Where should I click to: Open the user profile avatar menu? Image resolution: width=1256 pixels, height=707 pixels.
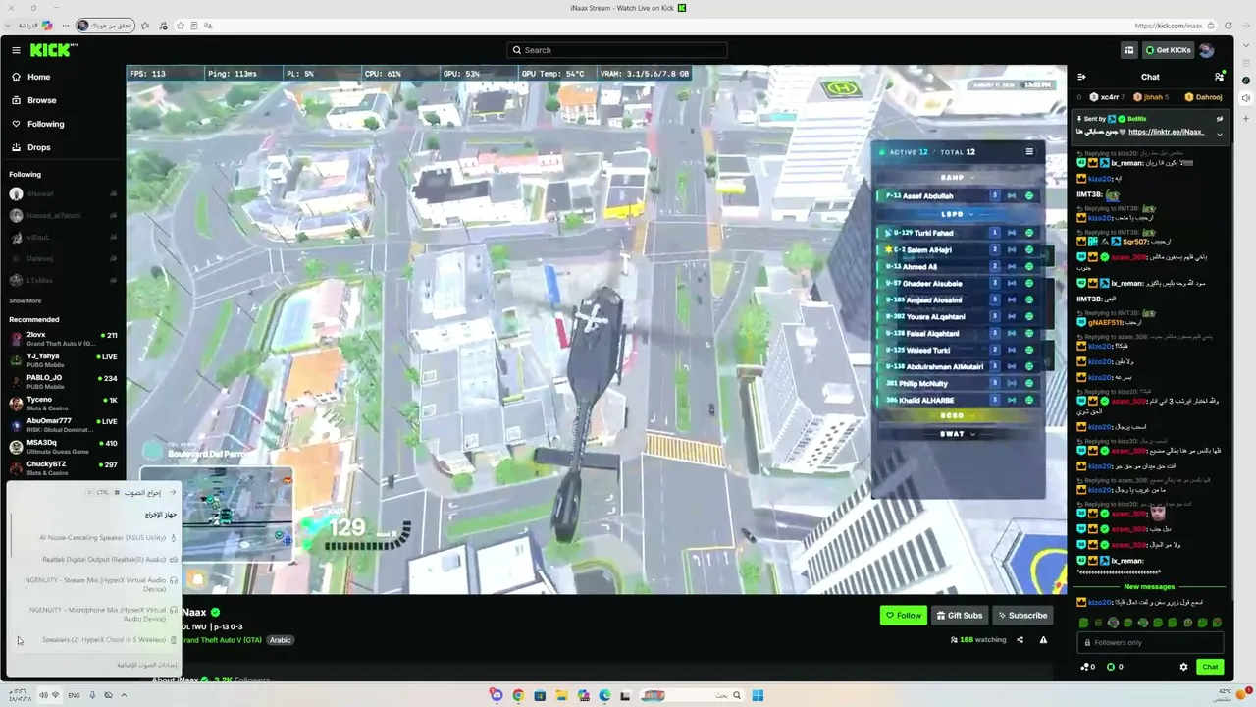1207,50
